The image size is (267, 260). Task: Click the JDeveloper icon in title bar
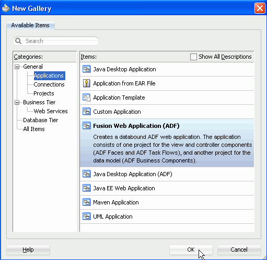(6, 8)
